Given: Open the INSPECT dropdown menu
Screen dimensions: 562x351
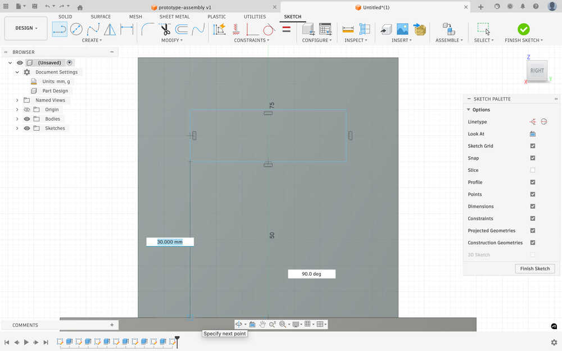Looking at the screenshot, I should (356, 40).
